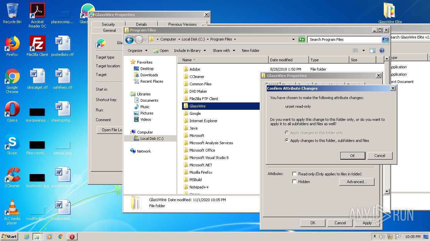Open Opera desktop shortcut
Image resolution: width=430 pixels, height=241 pixels.
[x=12, y=112]
